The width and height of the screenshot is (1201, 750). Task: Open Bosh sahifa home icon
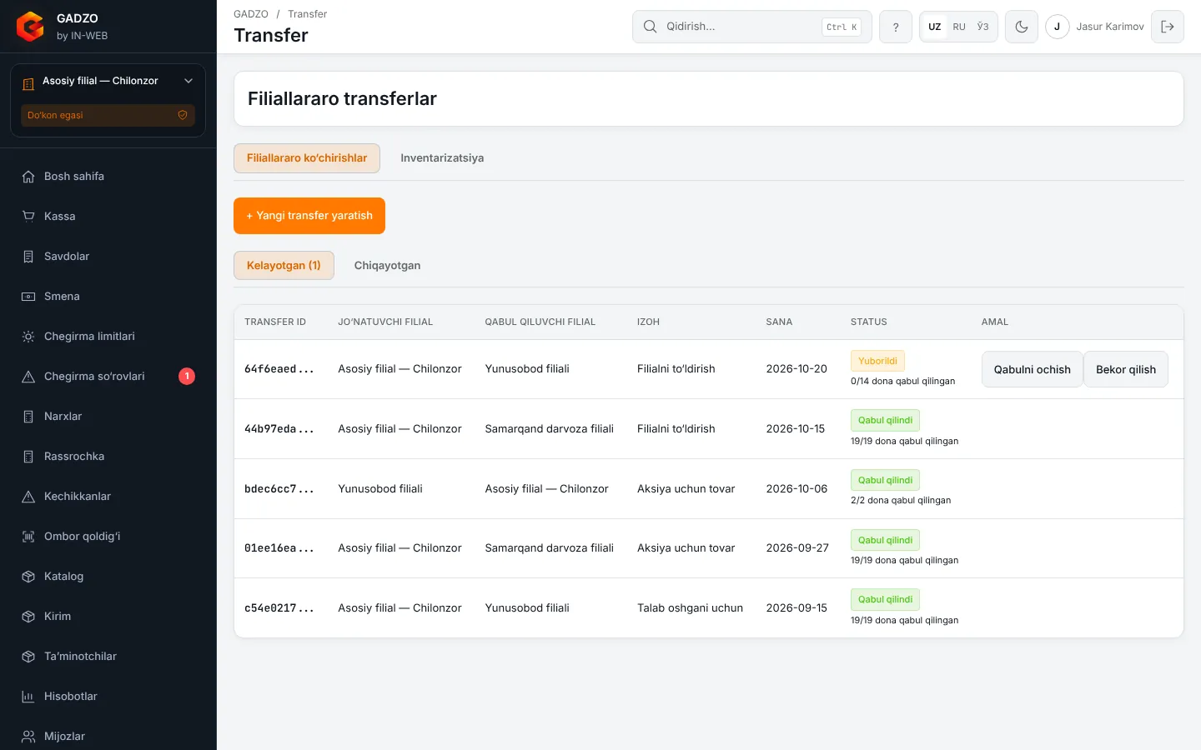(28, 177)
